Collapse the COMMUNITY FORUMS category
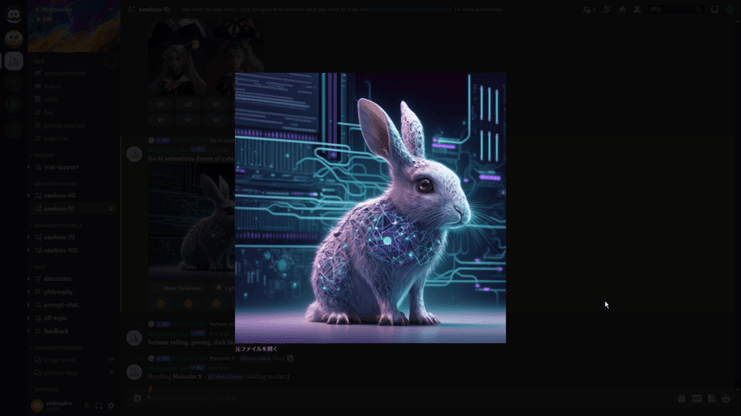 (56, 349)
